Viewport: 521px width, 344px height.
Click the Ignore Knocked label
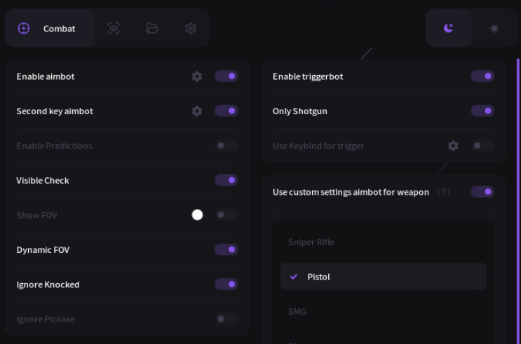click(48, 284)
